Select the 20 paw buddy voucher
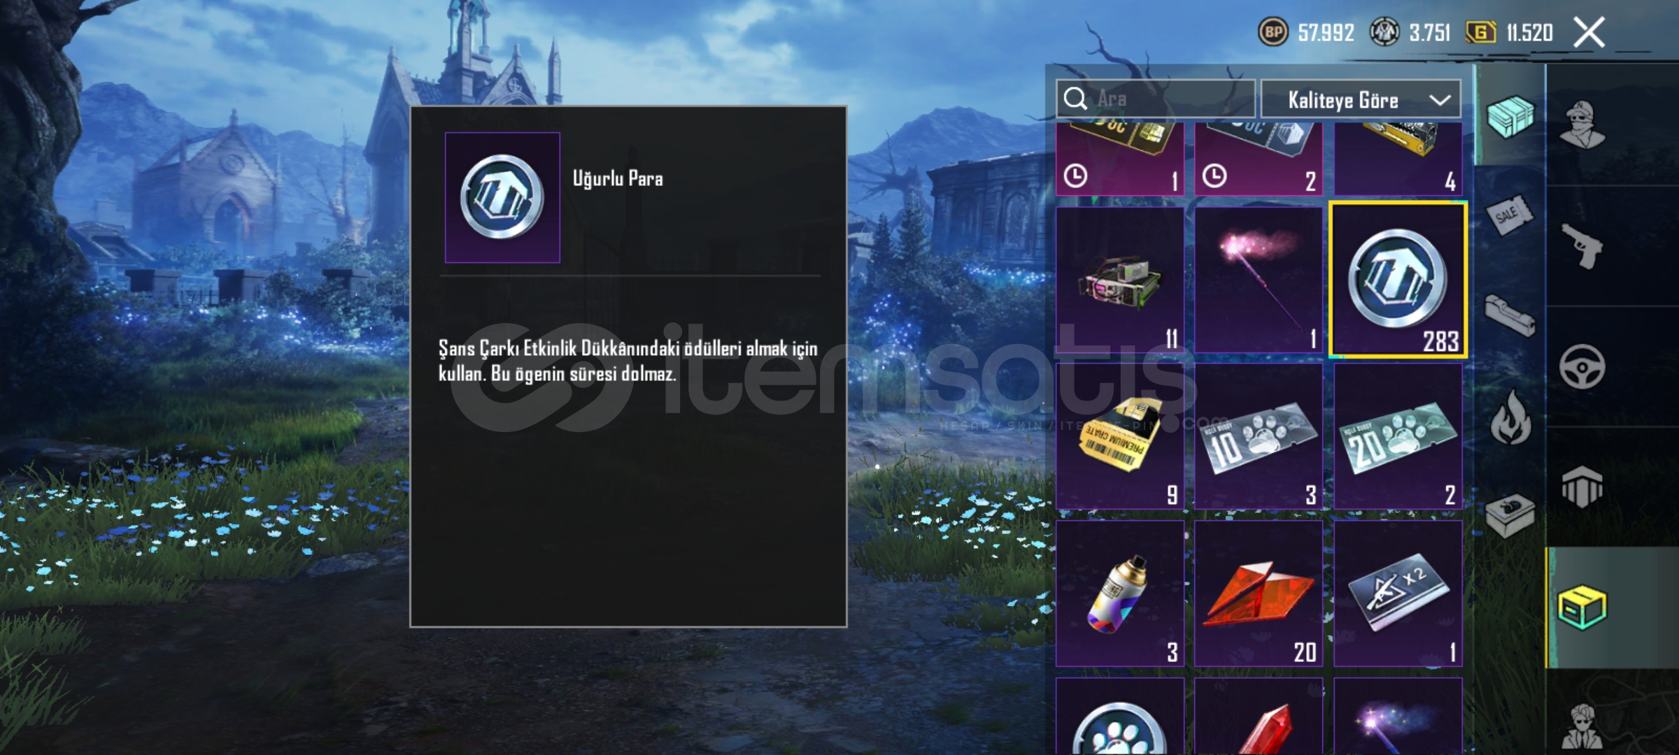This screenshot has width=1679, height=755. (1398, 436)
